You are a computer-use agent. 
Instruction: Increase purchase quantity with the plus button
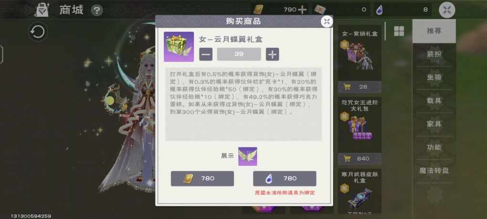point(272,54)
